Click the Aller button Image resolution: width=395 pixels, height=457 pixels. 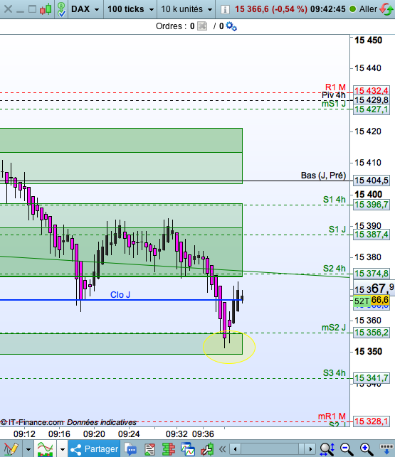[x=368, y=9]
